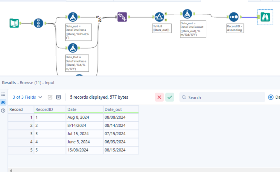Select the Sort tool
This screenshot has height=172, width=280.
coord(234,17)
